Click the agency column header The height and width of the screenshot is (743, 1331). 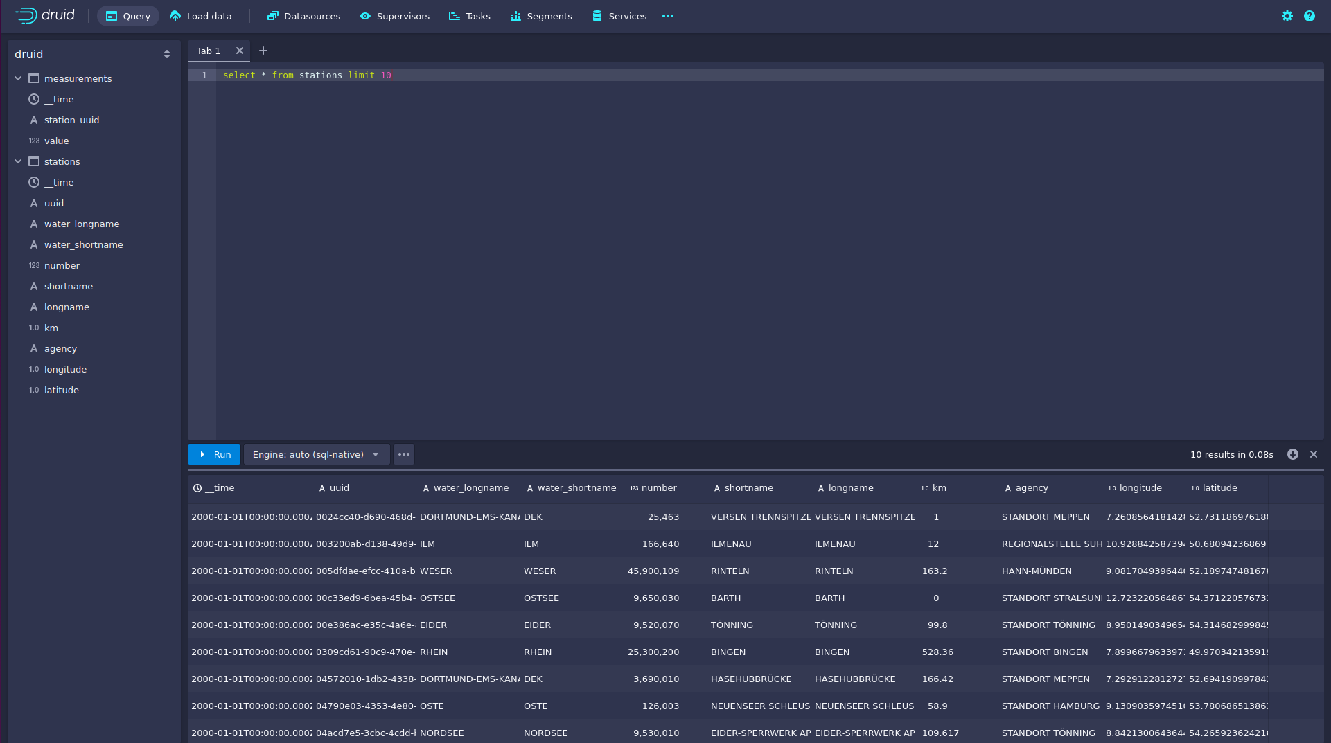tap(1031, 488)
